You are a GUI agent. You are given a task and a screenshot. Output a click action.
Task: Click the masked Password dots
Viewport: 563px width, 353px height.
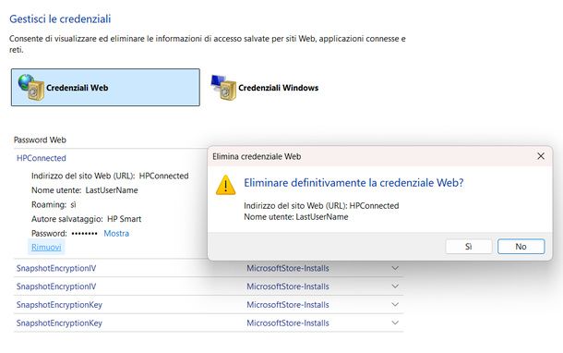coord(84,233)
